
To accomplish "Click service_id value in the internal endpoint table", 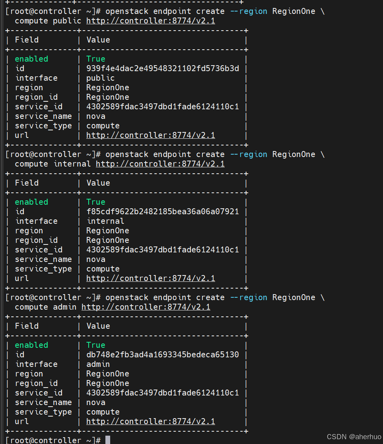I will [x=163, y=250].
